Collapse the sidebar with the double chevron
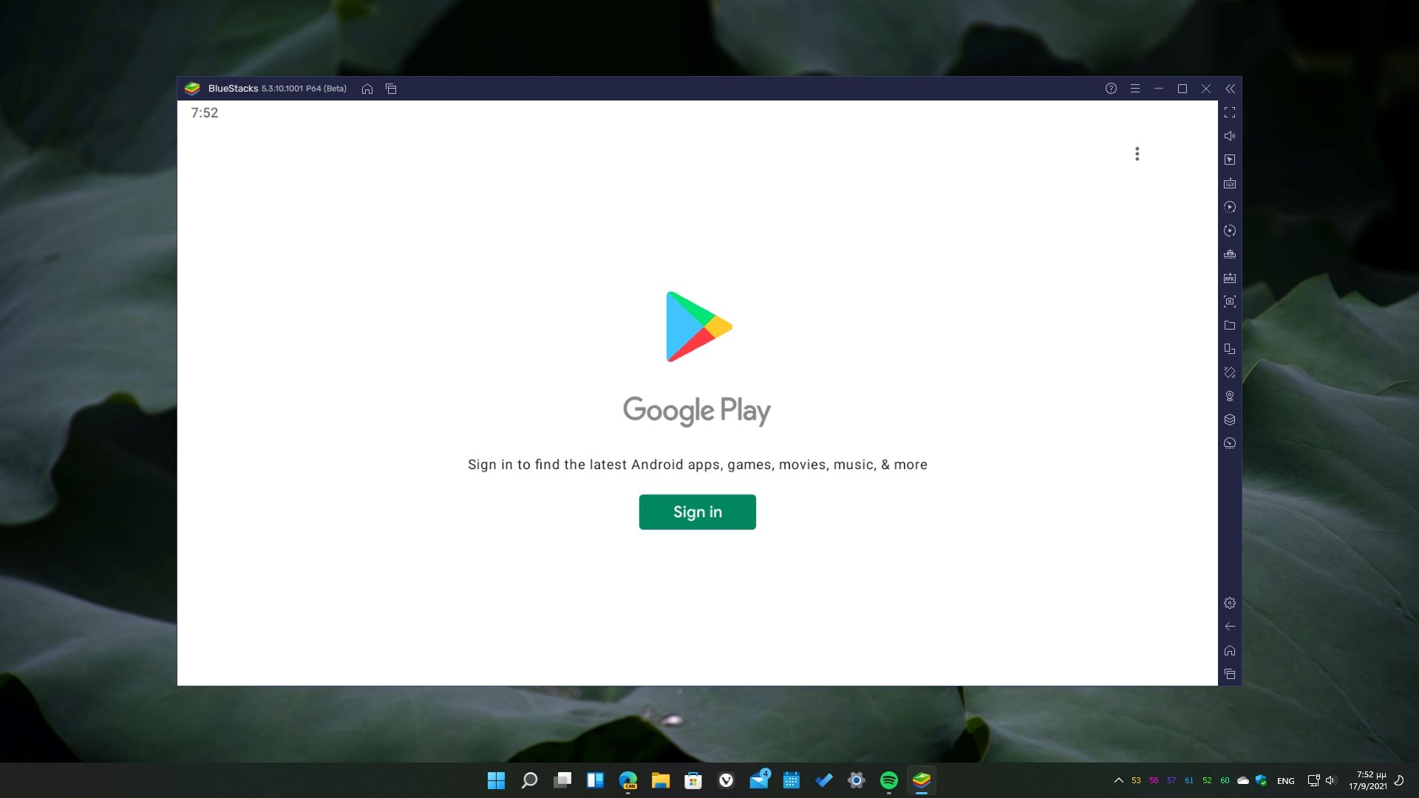 coord(1231,88)
